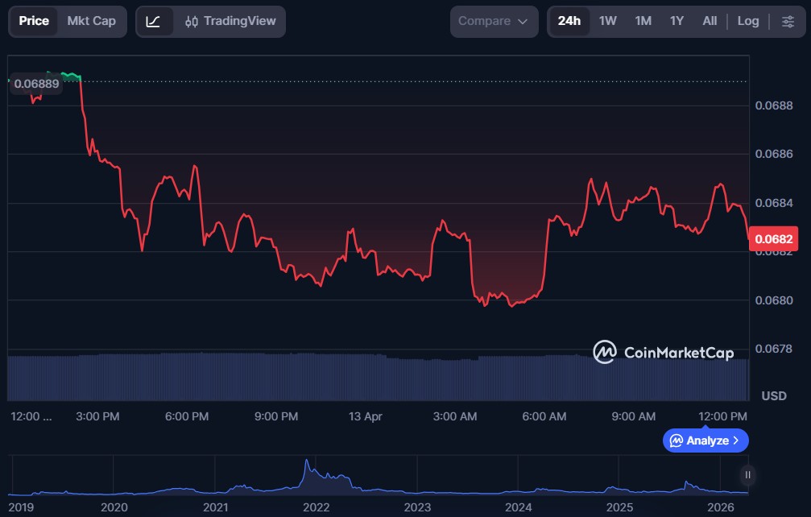Select the Price tab
The height and width of the screenshot is (517, 811).
pos(34,21)
